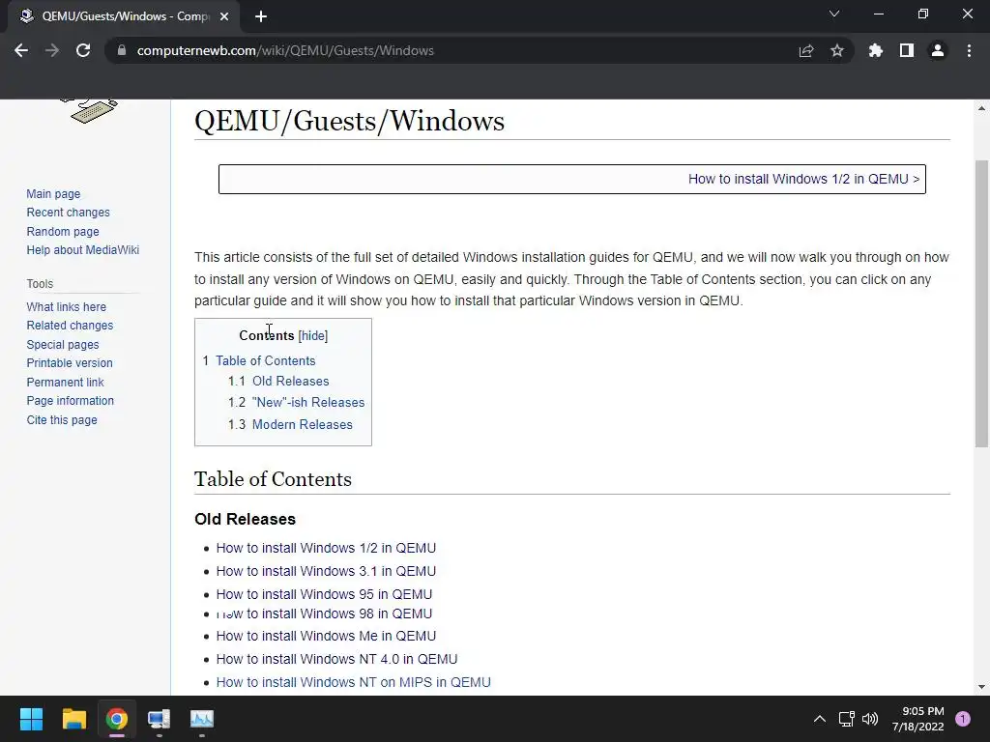This screenshot has height=742, width=990.
Task: Open the Chrome side panel
Action: point(907,50)
